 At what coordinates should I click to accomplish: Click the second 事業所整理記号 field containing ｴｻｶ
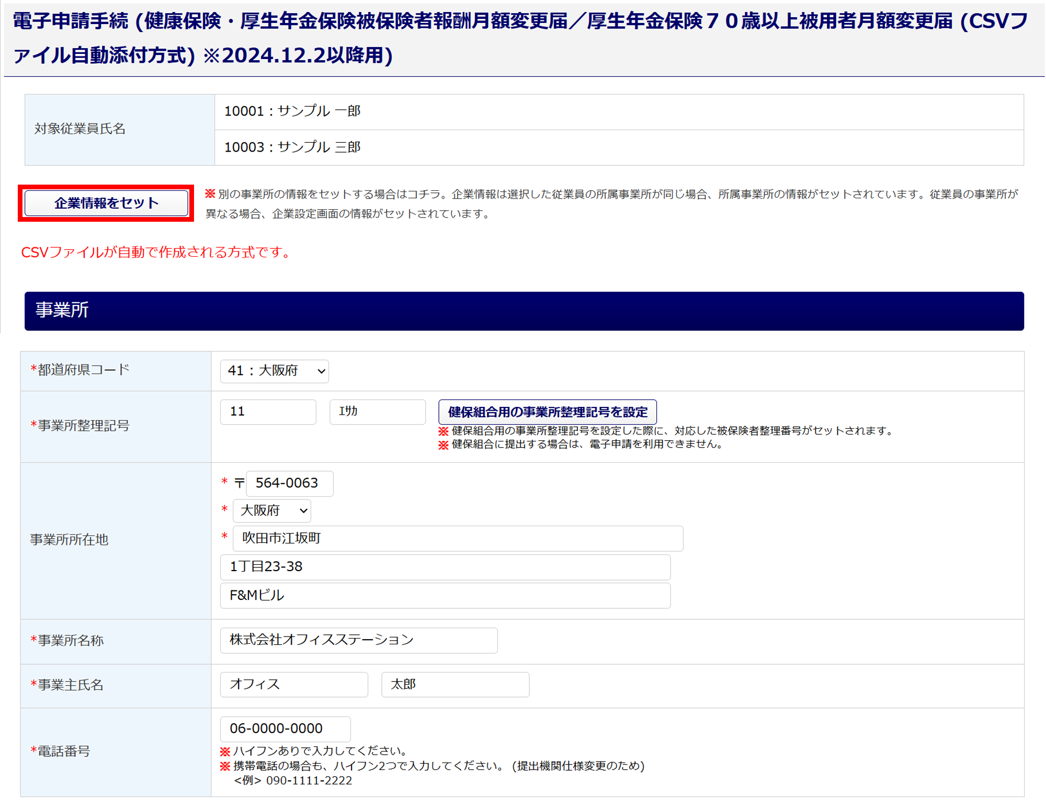click(377, 412)
